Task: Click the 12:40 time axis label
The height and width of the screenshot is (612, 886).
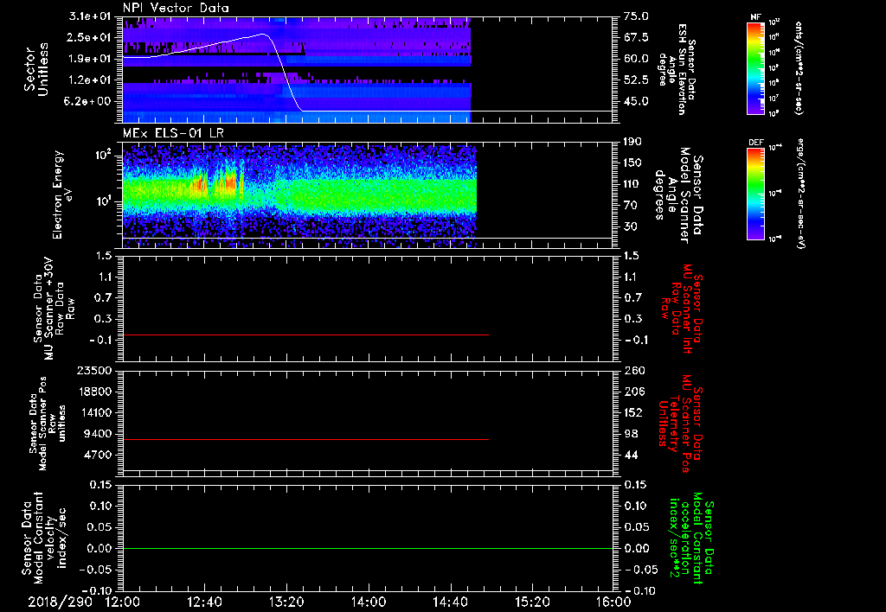Action: (x=204, y=602)
